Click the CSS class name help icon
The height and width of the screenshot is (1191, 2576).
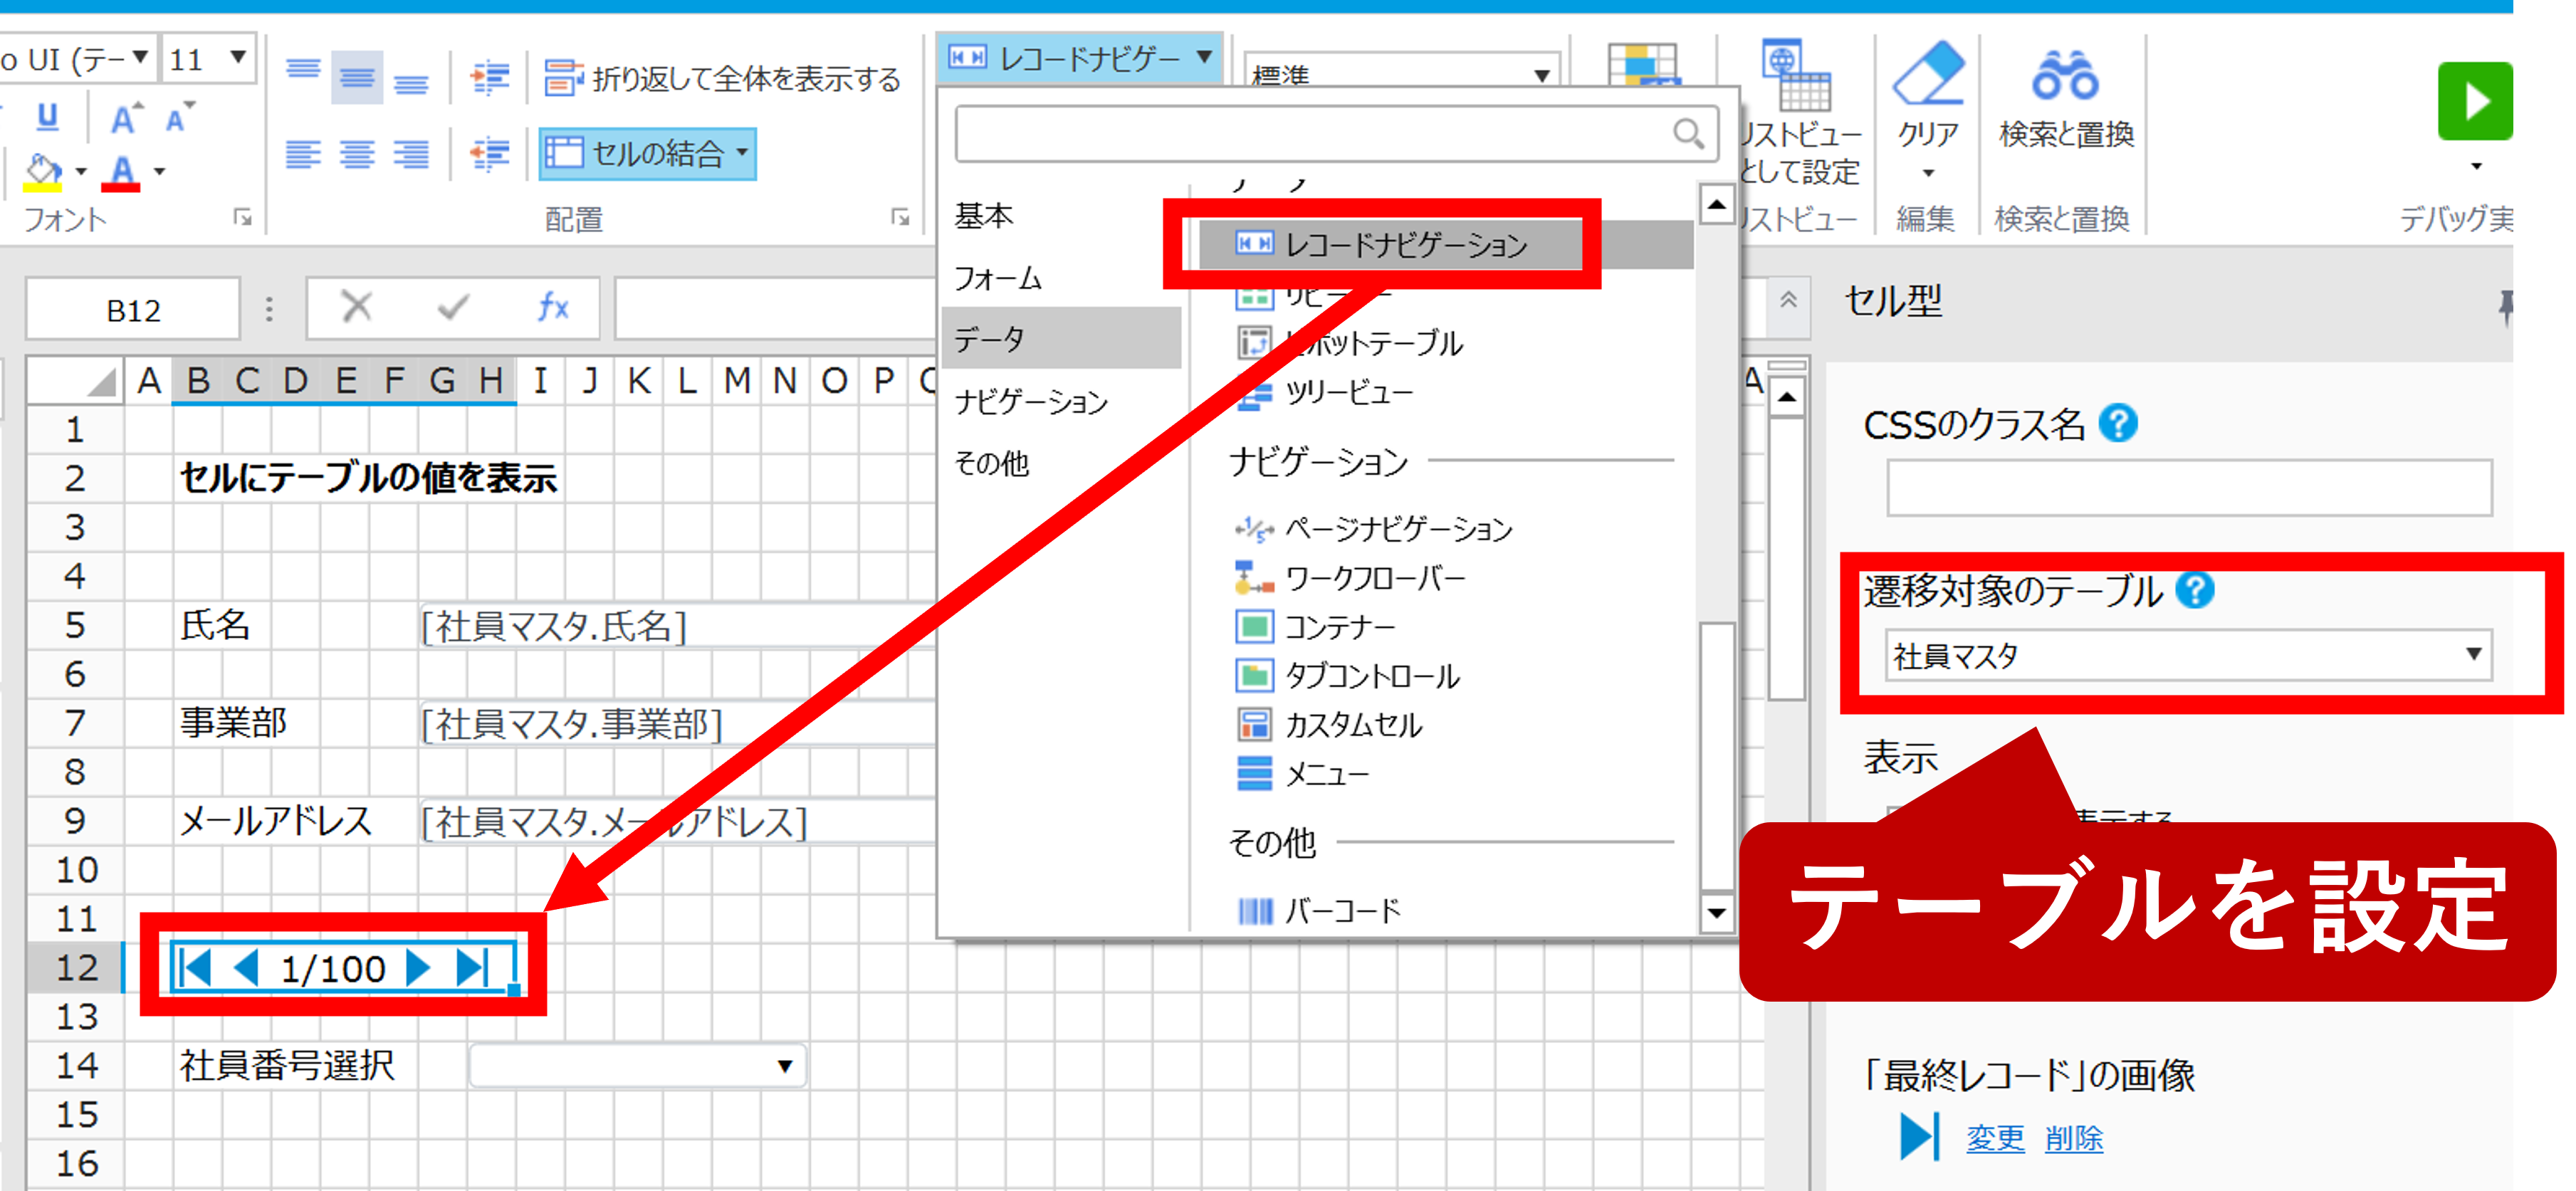[2117, 424]
